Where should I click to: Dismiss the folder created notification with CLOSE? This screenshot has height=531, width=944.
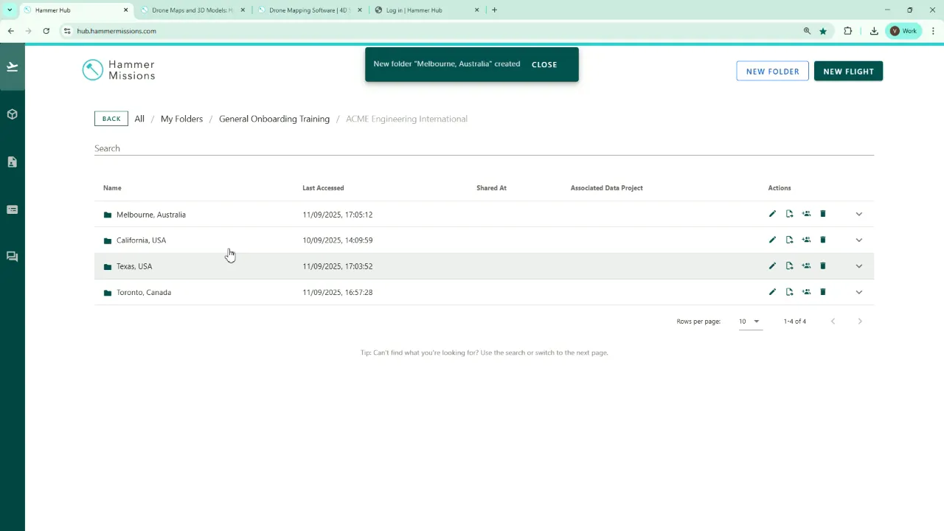point(544,64)
